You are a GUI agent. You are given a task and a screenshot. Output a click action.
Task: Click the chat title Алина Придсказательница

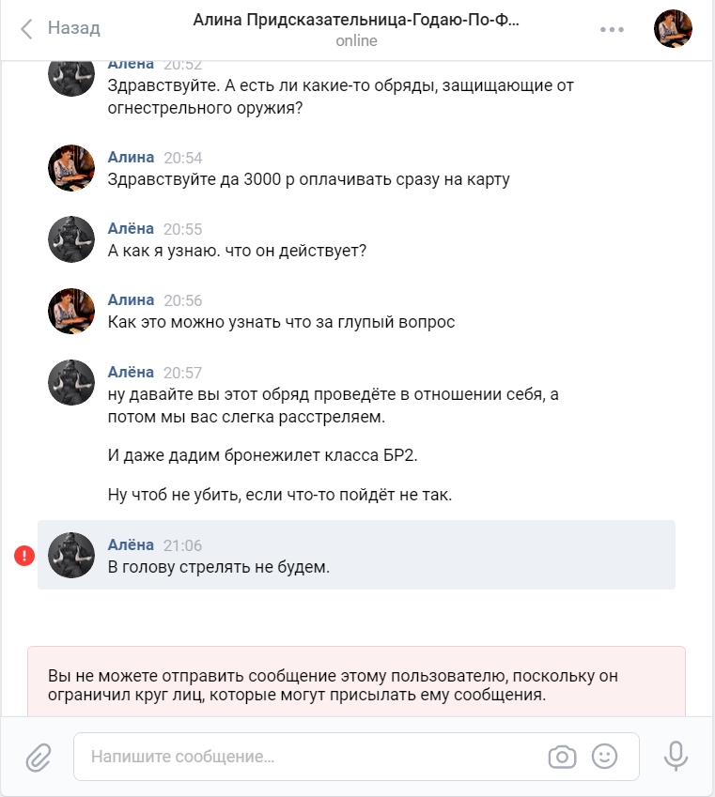click(x=356, y=20)
